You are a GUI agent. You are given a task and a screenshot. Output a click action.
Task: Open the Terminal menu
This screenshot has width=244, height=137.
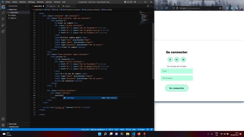coord(57,2)
